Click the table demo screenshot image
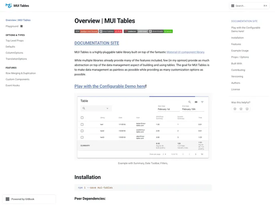275x205 pixels. click(x=143, y=127)
